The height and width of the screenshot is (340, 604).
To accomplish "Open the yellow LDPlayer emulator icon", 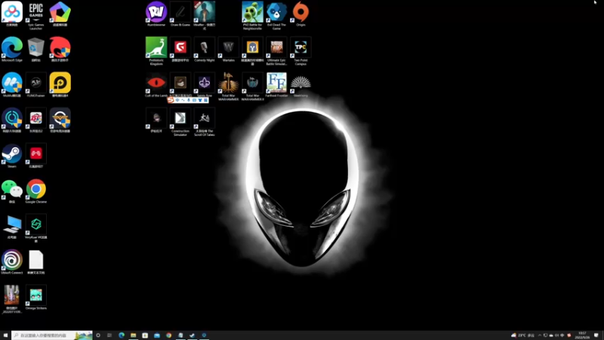I will coord(60,85).
